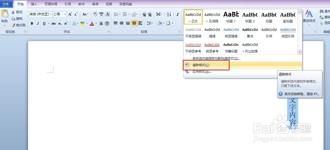Click the Decrease Indent icon
Viewport: 330px width, 150px height.
click(x=144, y=14)
